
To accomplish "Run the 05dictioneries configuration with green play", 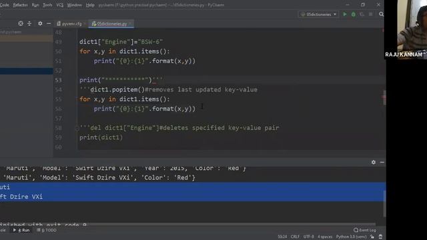I will (x=345, y=14).
